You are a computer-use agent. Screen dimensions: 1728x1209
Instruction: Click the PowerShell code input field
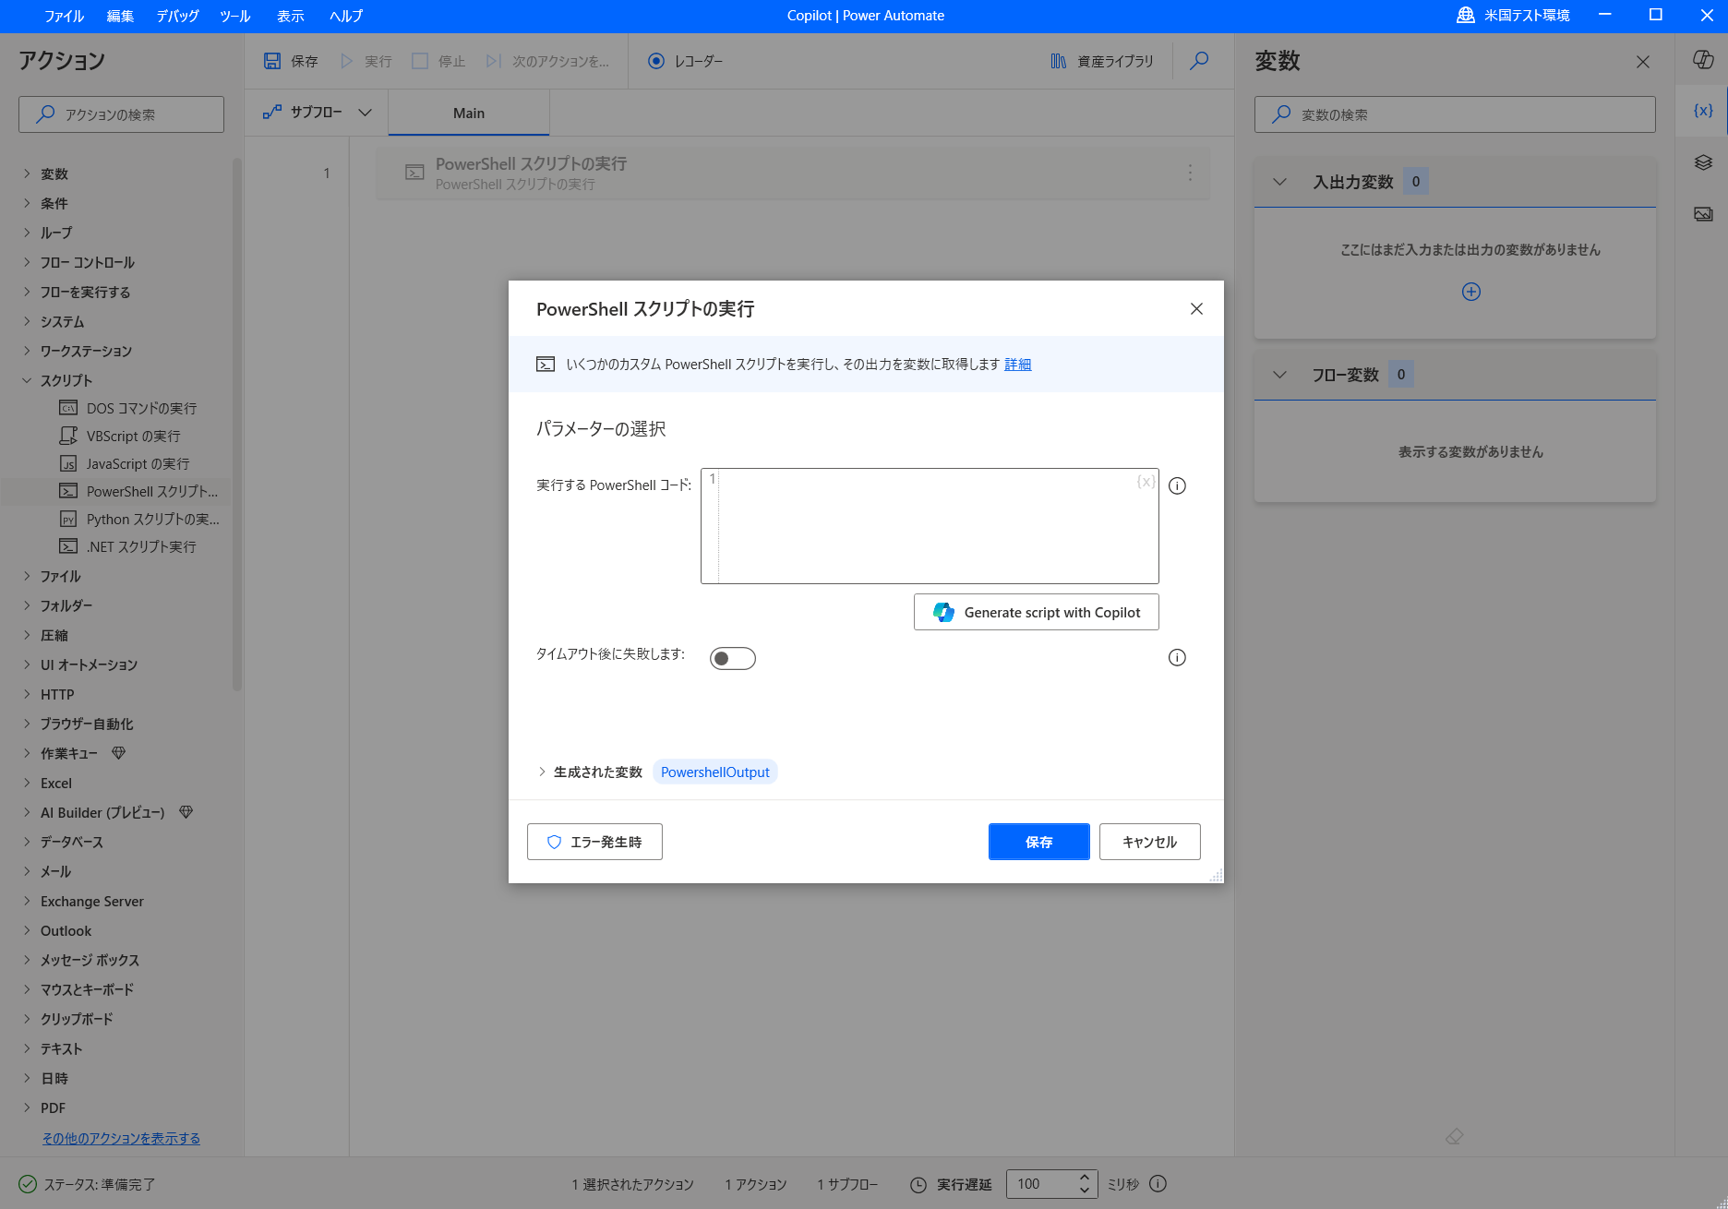point(930,526)
